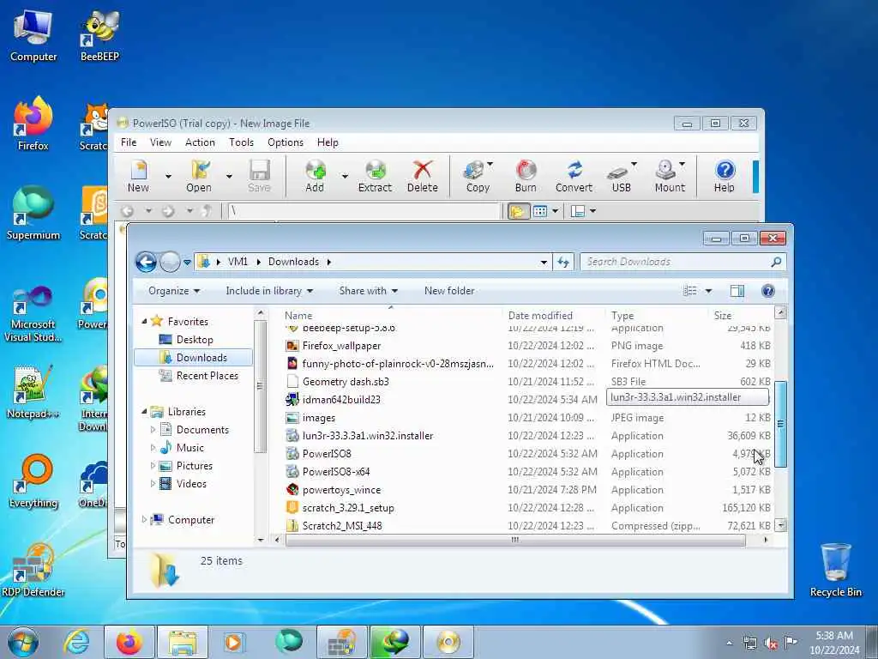Expand the Music library node

pyautogui.click(x=153, y=448)
